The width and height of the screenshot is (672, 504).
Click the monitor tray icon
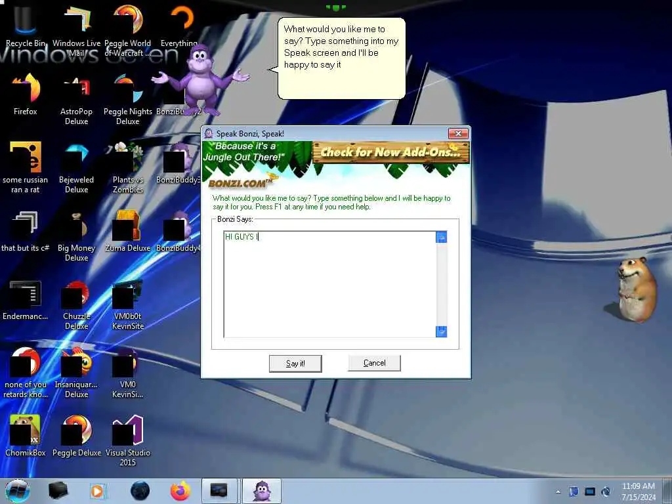point(590,492)
